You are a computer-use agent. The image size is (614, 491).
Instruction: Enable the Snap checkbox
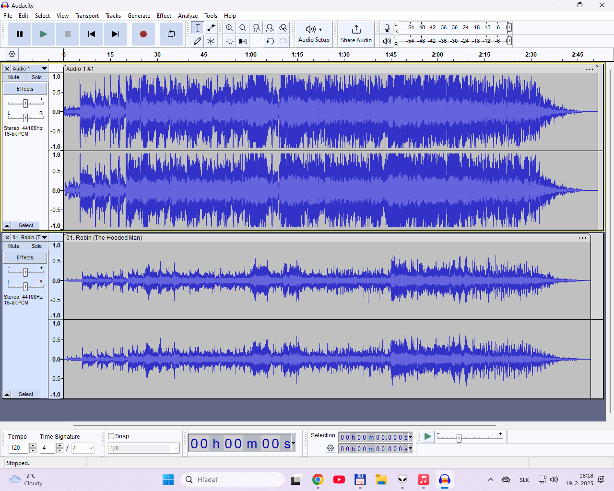[x=111, y=436]
